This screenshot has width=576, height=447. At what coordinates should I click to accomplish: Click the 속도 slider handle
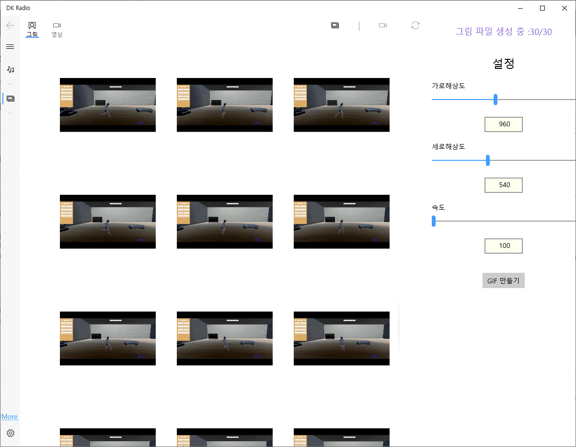(434, 221)
